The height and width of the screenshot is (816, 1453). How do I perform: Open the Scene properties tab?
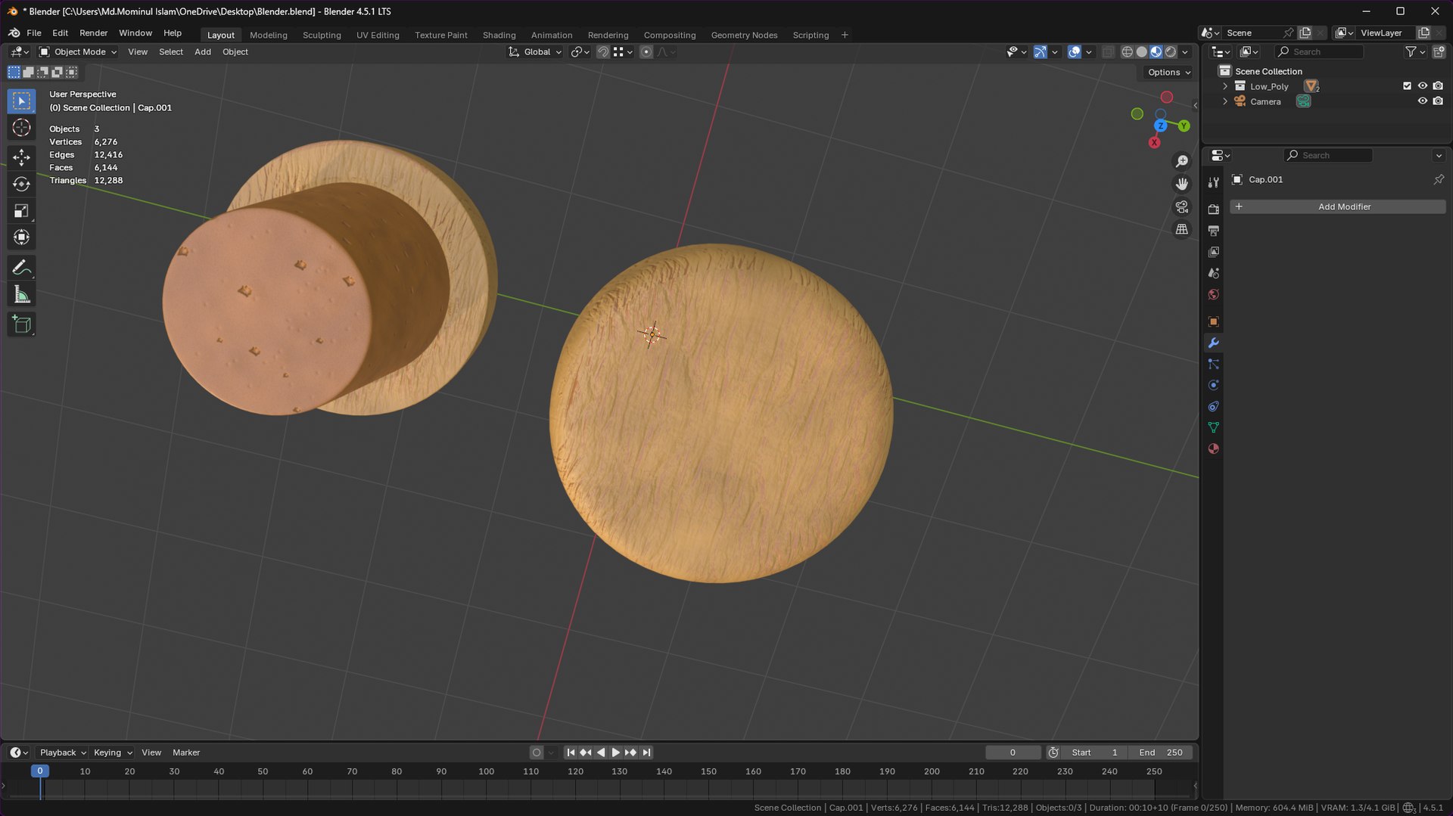1213,273
